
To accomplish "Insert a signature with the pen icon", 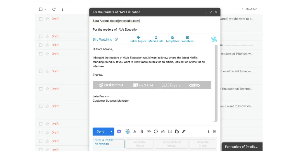I will click(x=184, y=132).
